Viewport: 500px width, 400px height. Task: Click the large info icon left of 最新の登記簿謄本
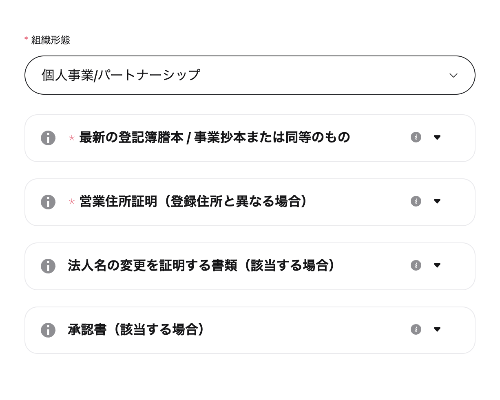tap(48, 138)
